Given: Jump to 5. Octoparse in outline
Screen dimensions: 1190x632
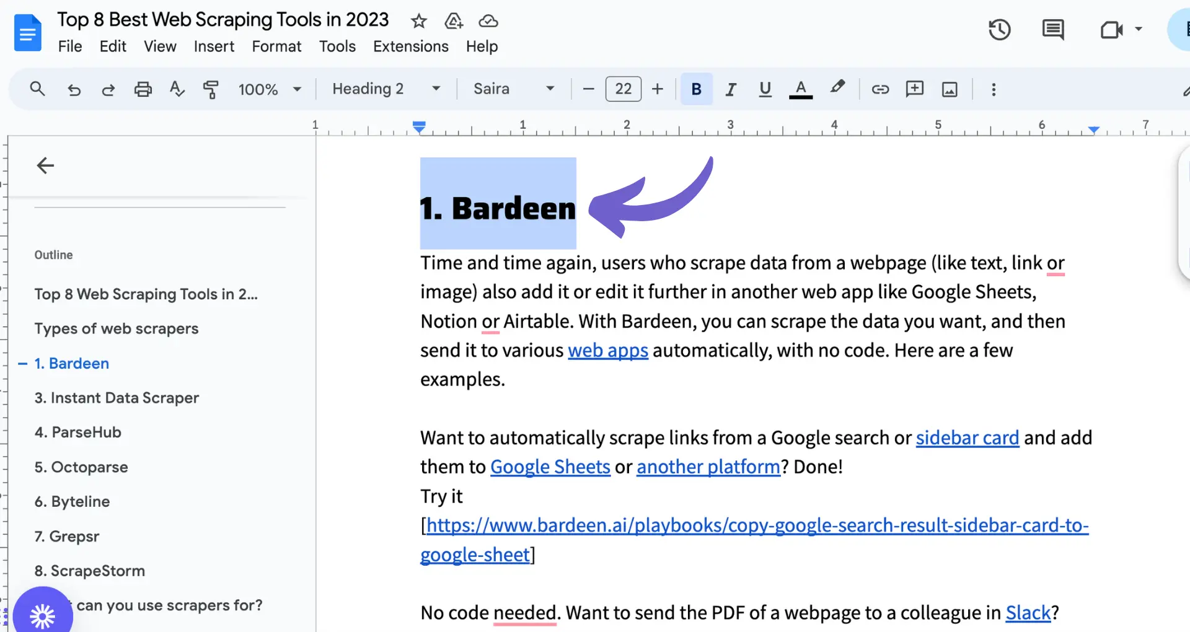Looking at the screenshot, I should click(x=81, y=467).
